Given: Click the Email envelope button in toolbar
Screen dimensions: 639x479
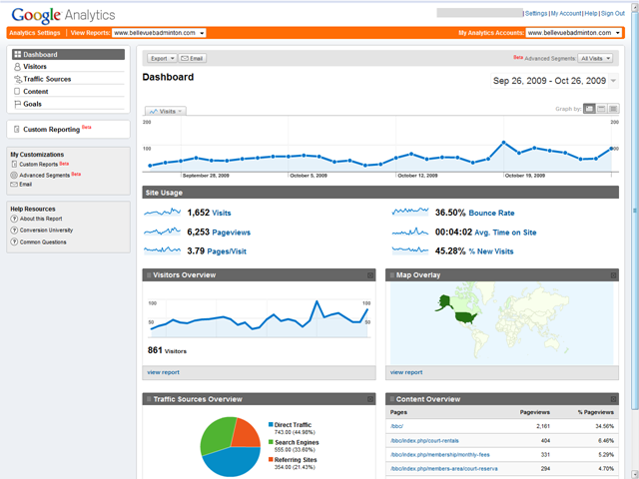Looking at the screenshot, I should pyautogui.click(x=193, y=58).
